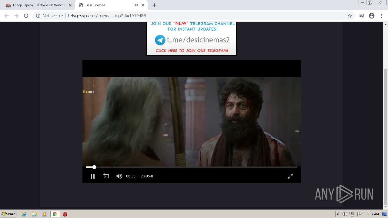388x218 pixels.
Task: Click the address bar URL
Action: 107,16
